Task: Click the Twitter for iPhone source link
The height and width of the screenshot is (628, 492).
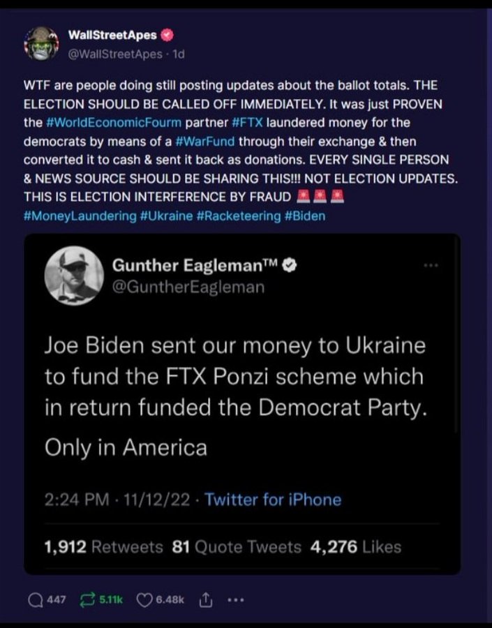Action: (x=273, y=500)
